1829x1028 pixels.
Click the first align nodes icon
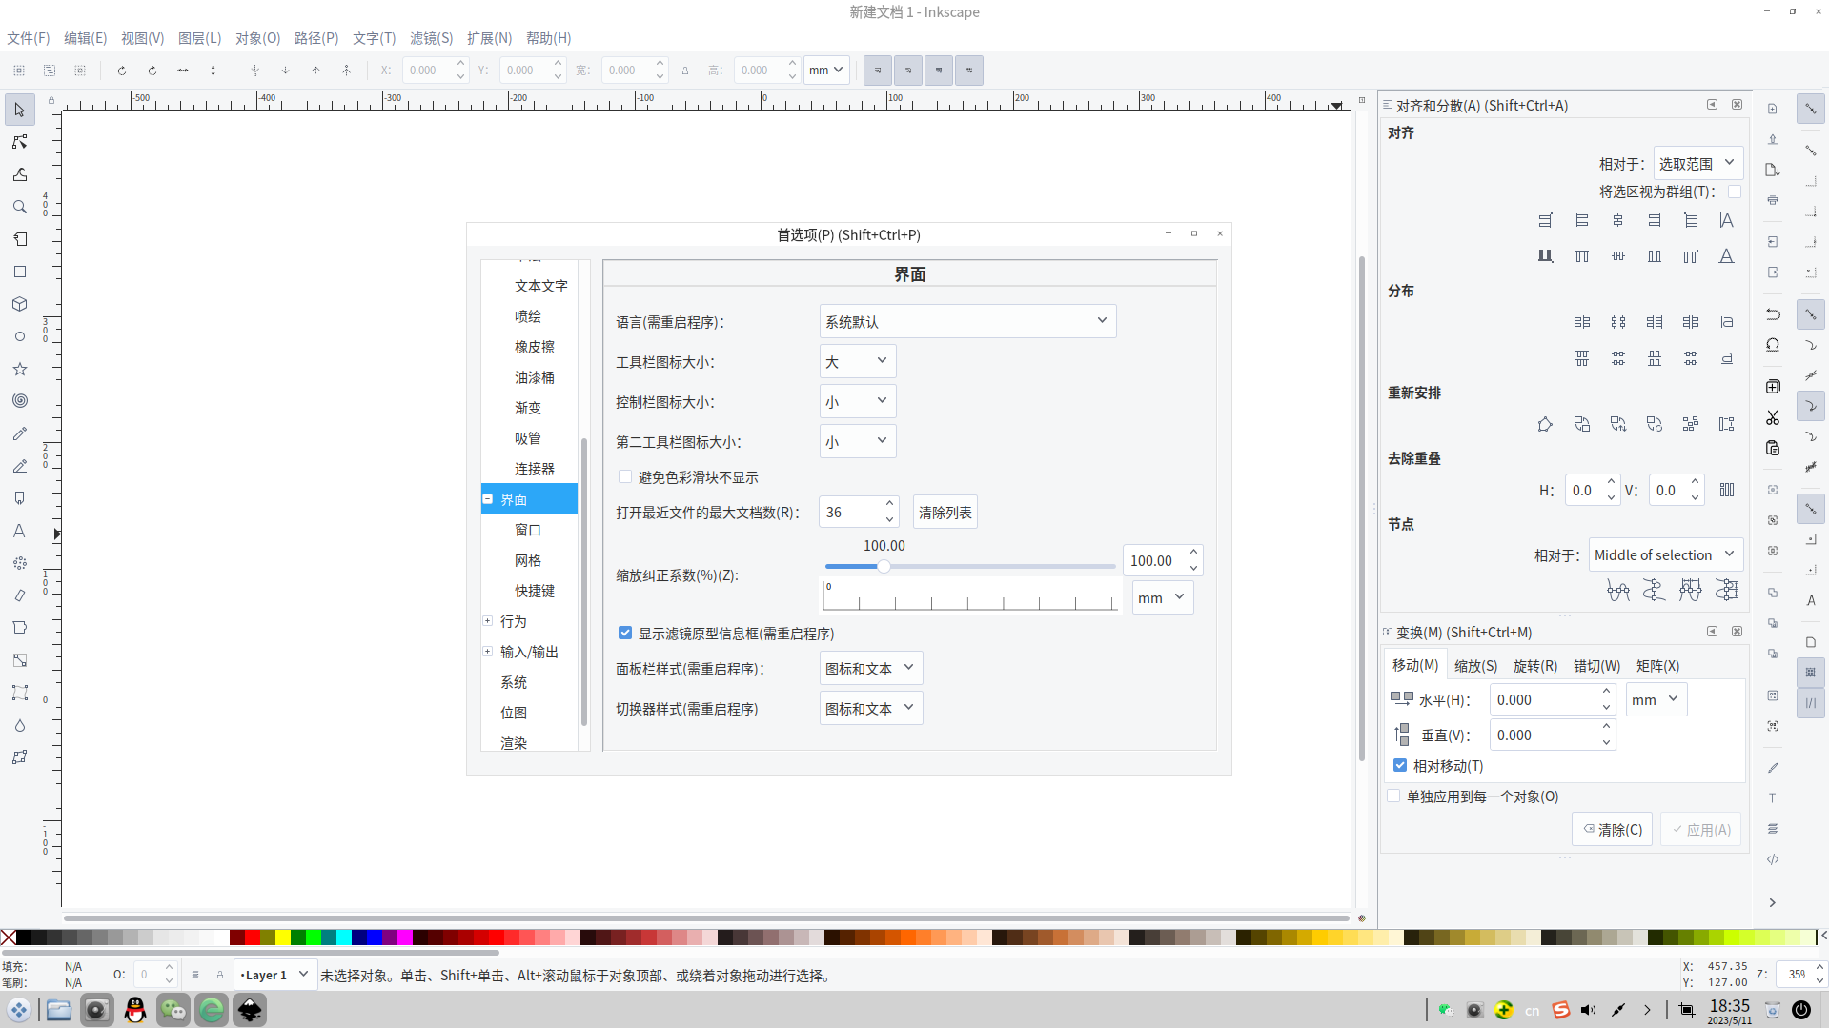point(1618,591)
